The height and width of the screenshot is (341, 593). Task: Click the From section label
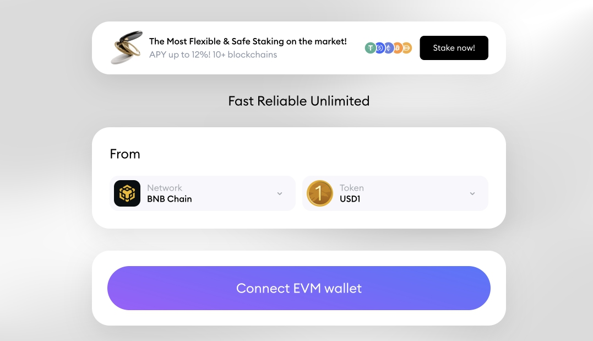click(x=125, y=154)
